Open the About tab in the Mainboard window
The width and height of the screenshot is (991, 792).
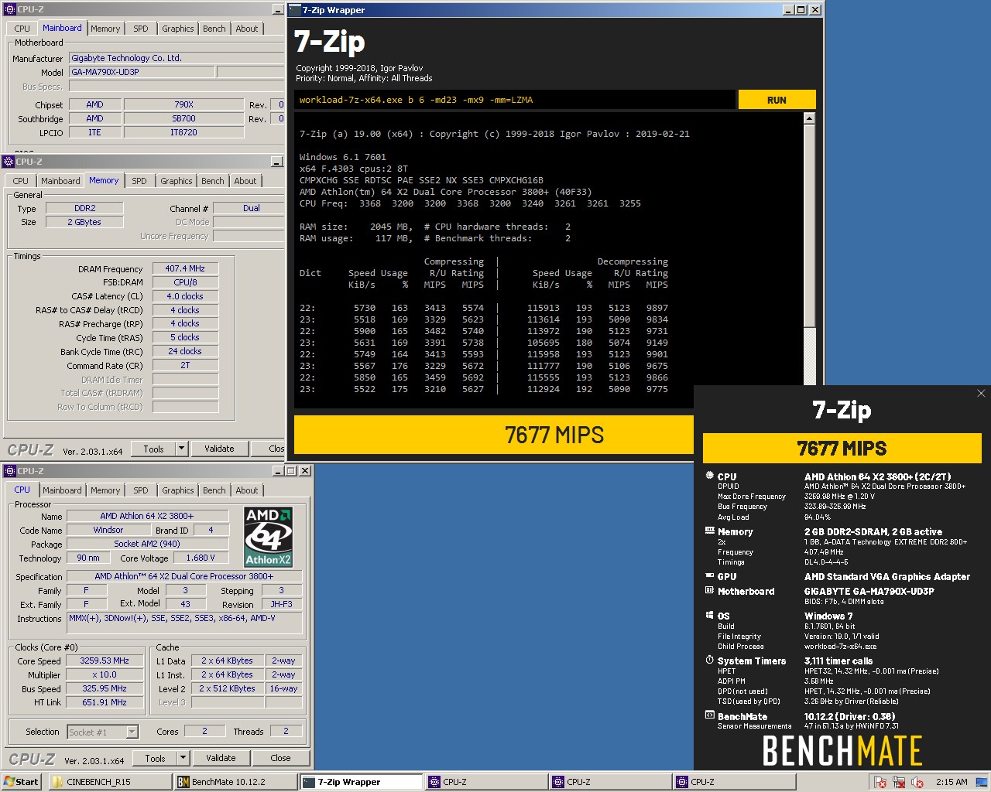tap(247, 29)
